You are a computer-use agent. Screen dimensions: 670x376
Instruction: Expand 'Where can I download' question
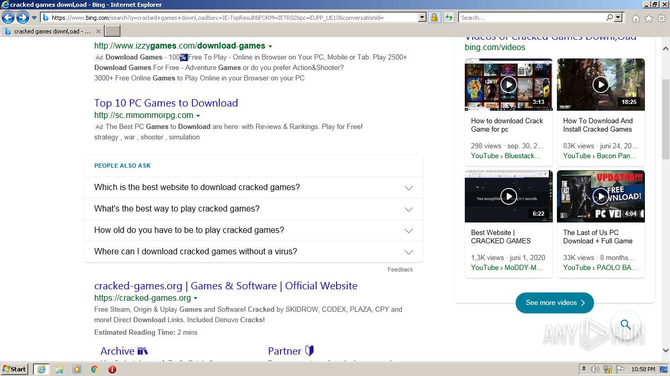point(253,252)
